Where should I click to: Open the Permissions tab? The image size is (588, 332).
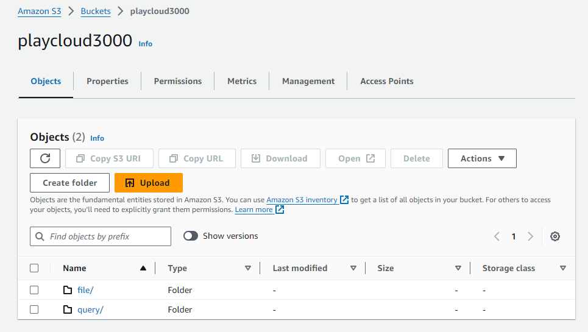point(178,81)
